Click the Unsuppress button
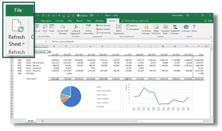Image resolution: width=222 pixels, height=131 pixels. point(133,29)
